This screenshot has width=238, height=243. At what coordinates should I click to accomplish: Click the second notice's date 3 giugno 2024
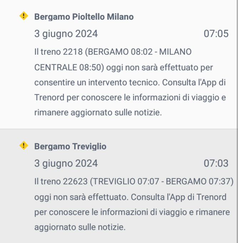point(66,164)
